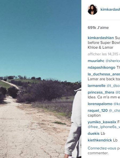
Task: Open ndapashikongo's profile
Action: coord(102,67)
